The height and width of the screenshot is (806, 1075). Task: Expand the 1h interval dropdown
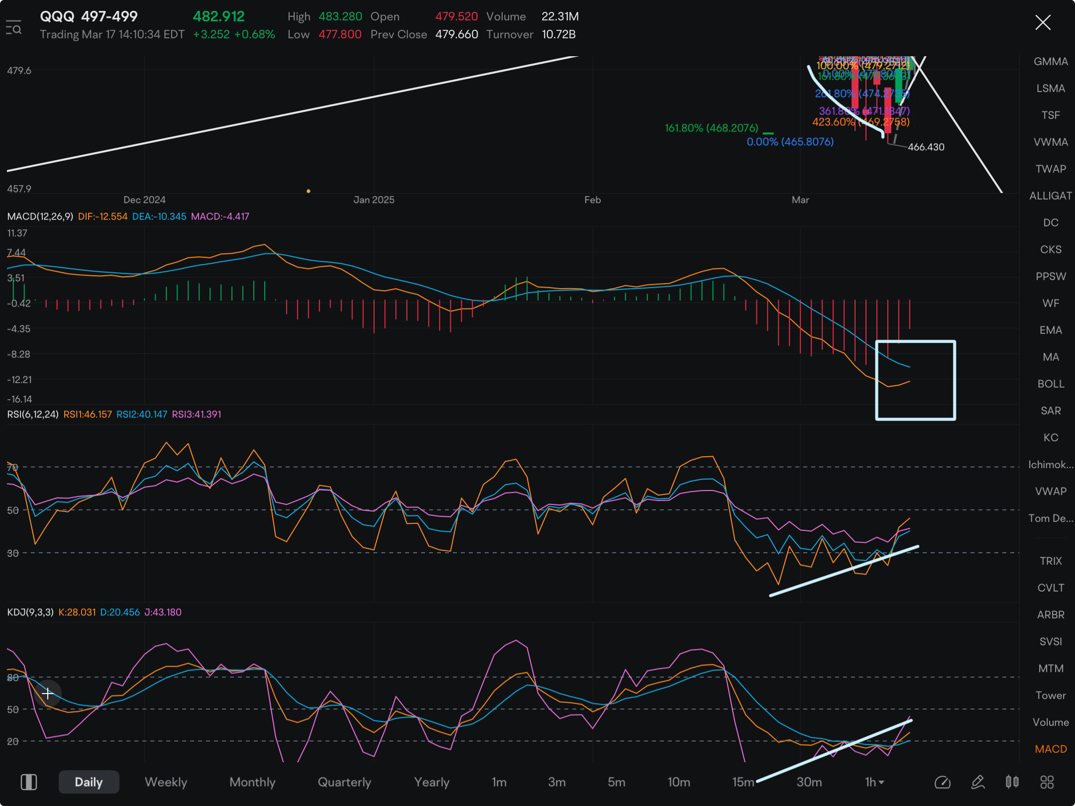[874, 782]
